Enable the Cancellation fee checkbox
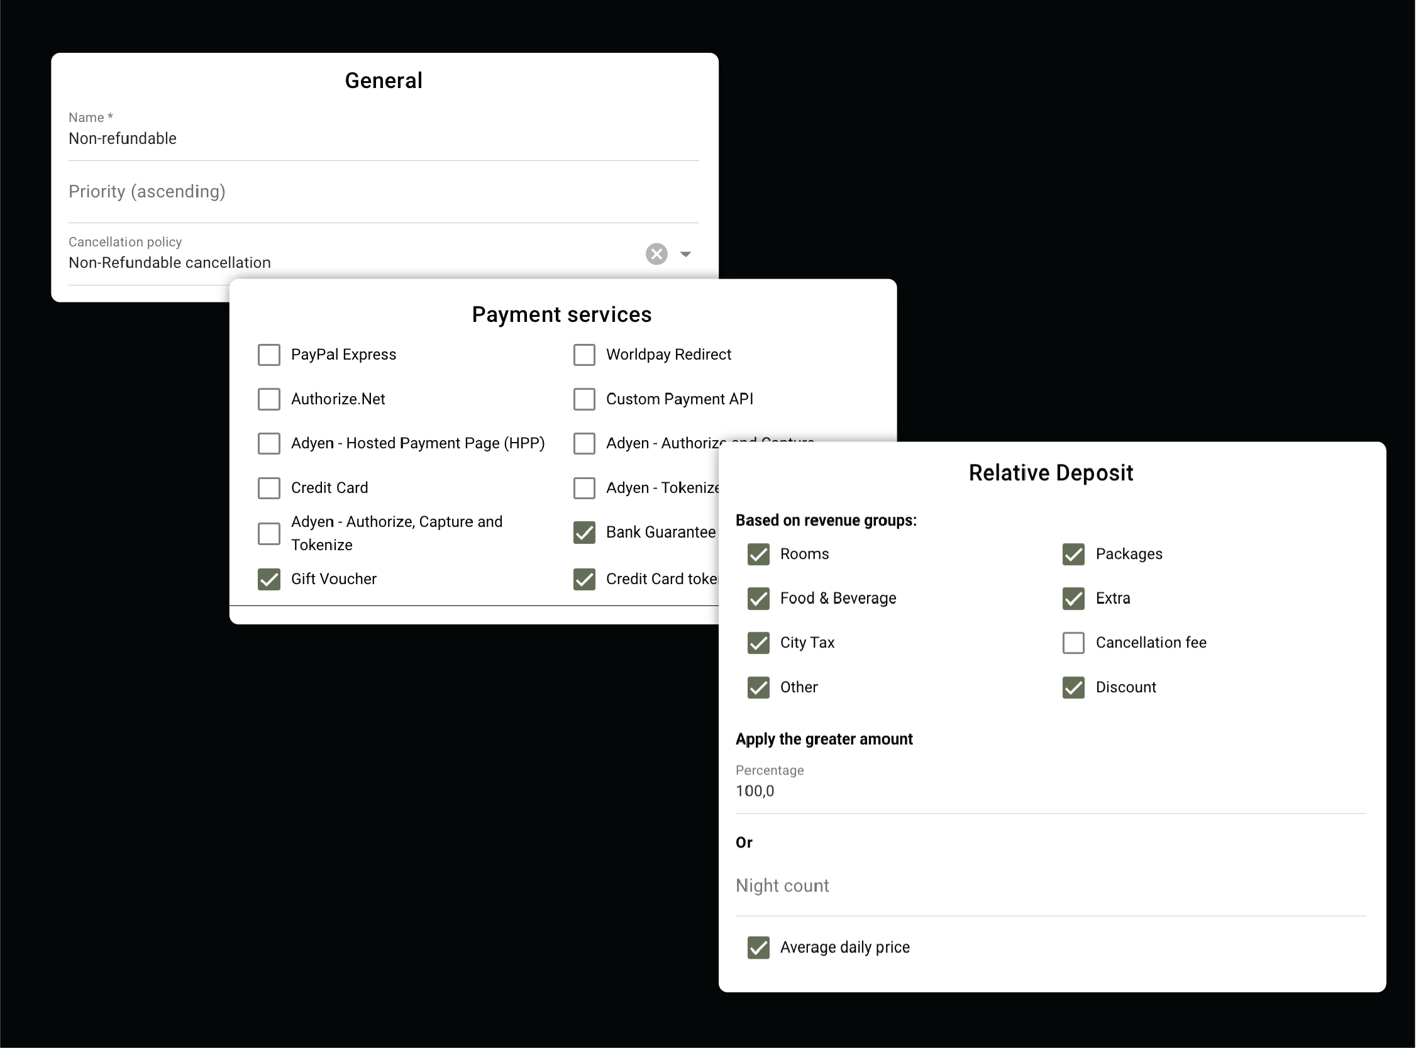 point(1073,643)
